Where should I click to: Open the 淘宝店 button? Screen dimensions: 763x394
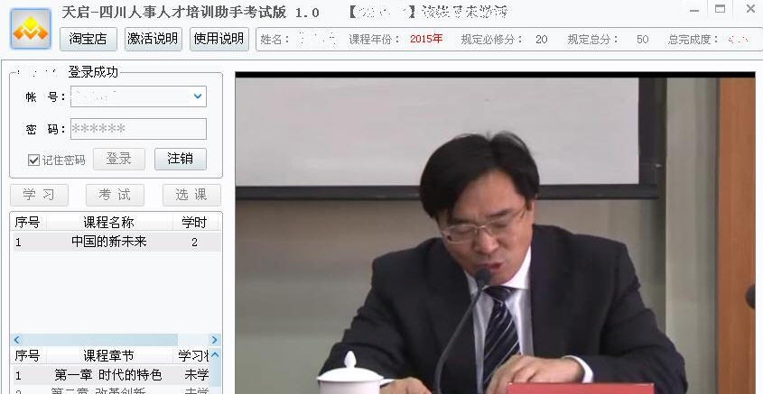coord(88,39)
